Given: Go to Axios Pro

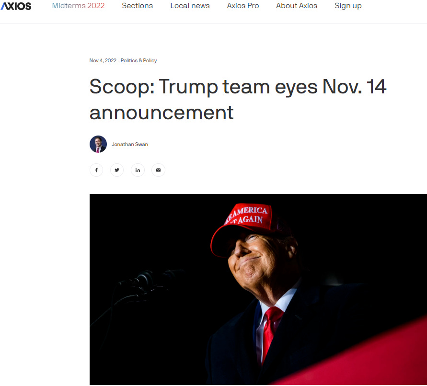Looking at the screenshot, I should (x=243, y=6).
